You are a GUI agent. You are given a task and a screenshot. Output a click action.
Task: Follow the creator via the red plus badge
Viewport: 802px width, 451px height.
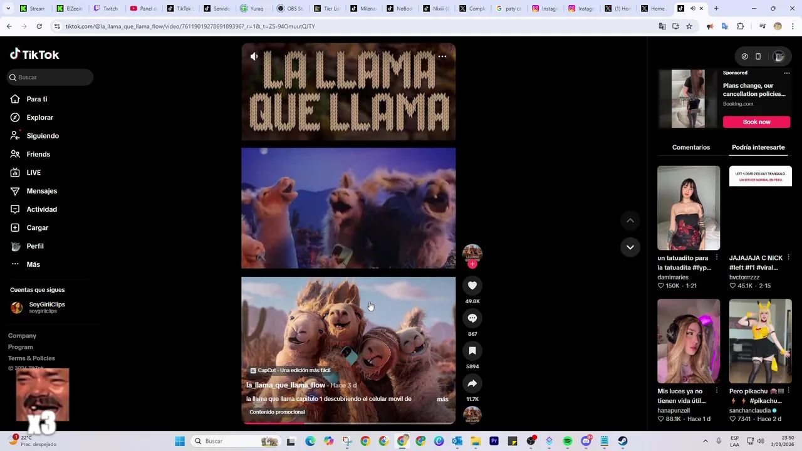pos(472,264)
